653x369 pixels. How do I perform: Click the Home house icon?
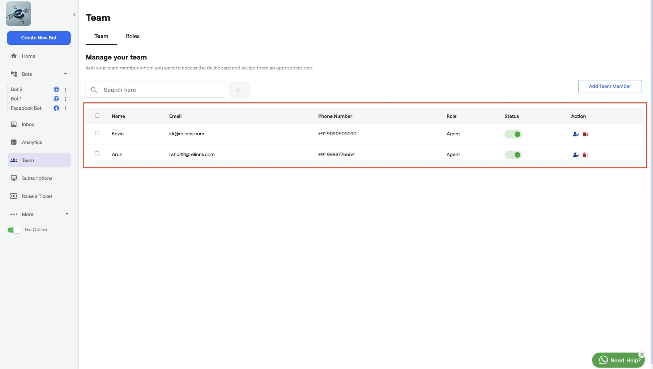click(14, 56)
